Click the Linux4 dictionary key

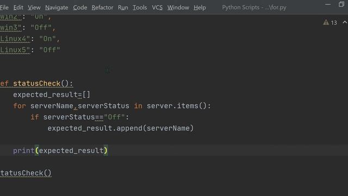click(15, 39)
